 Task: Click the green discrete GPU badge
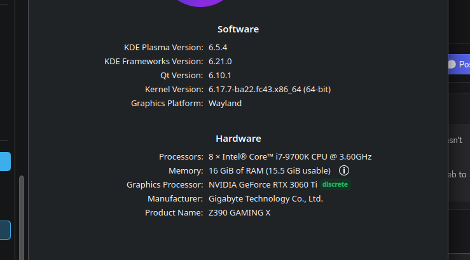point(335,184)
